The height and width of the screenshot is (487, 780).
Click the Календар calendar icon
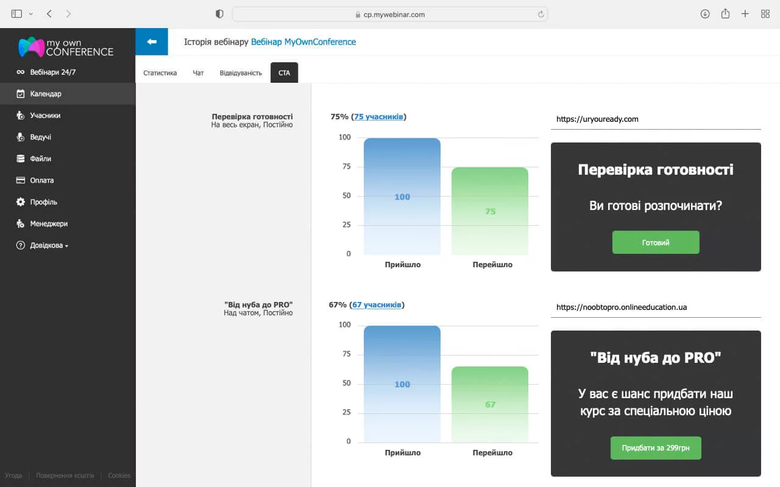click(x=20, y=94)
